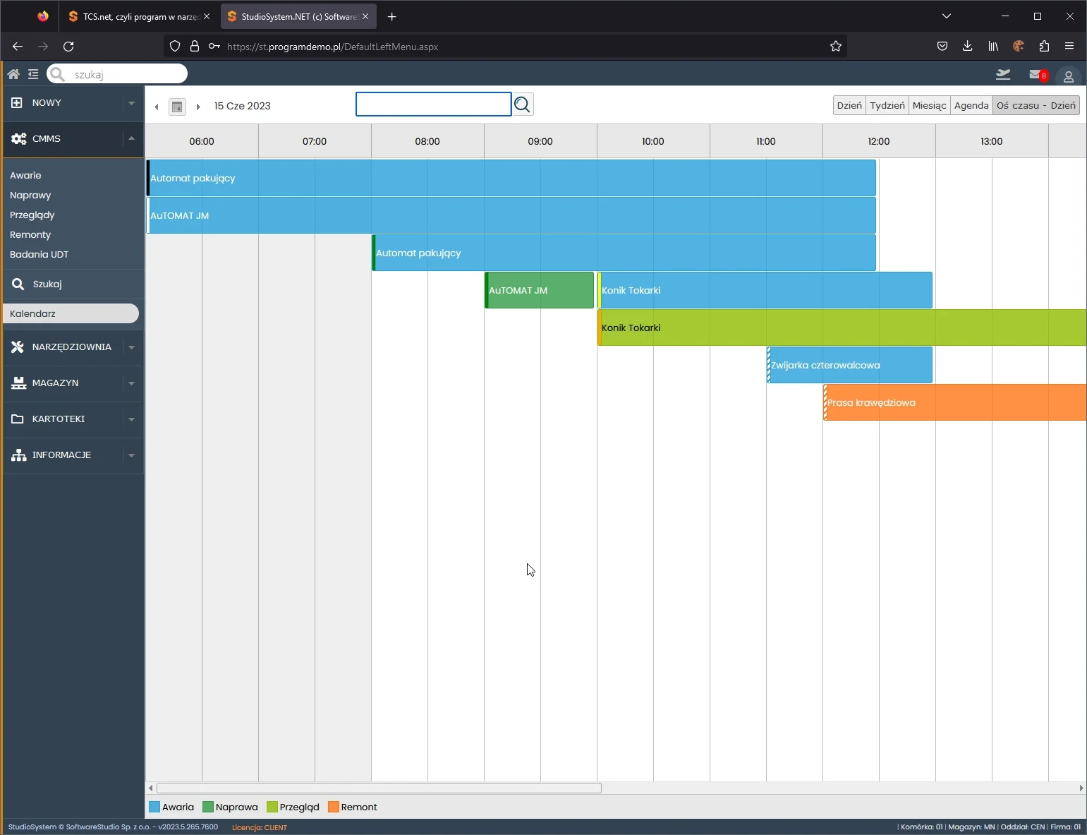Expand the NOWY menu section

(x=131, y=103)
